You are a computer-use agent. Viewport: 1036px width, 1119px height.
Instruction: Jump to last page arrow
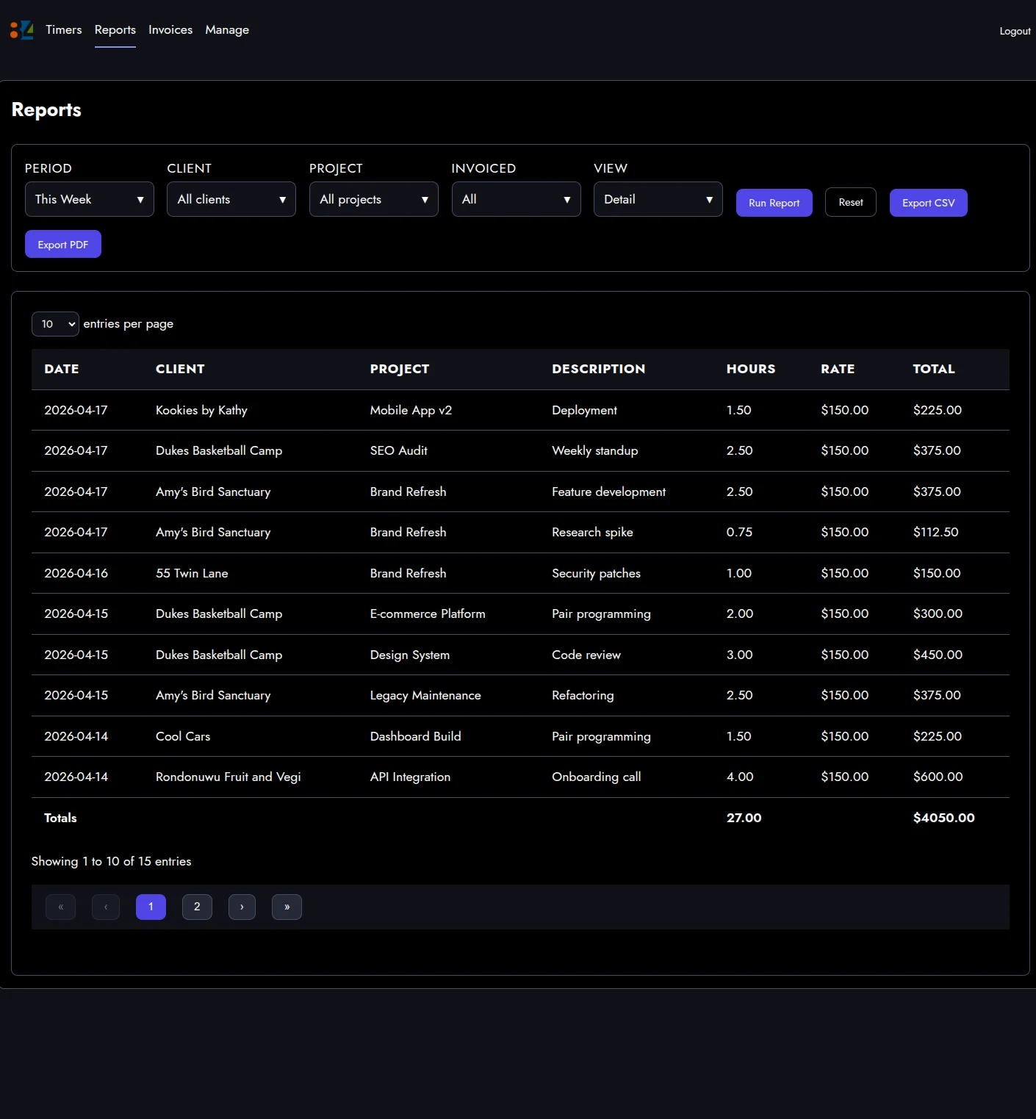(x=287, y=907)
